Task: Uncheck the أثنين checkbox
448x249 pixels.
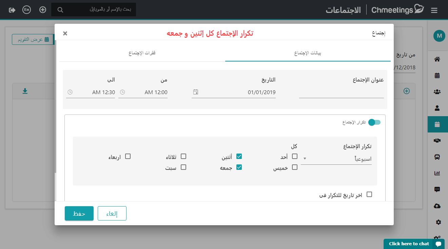Action: [x=239, y=156]
